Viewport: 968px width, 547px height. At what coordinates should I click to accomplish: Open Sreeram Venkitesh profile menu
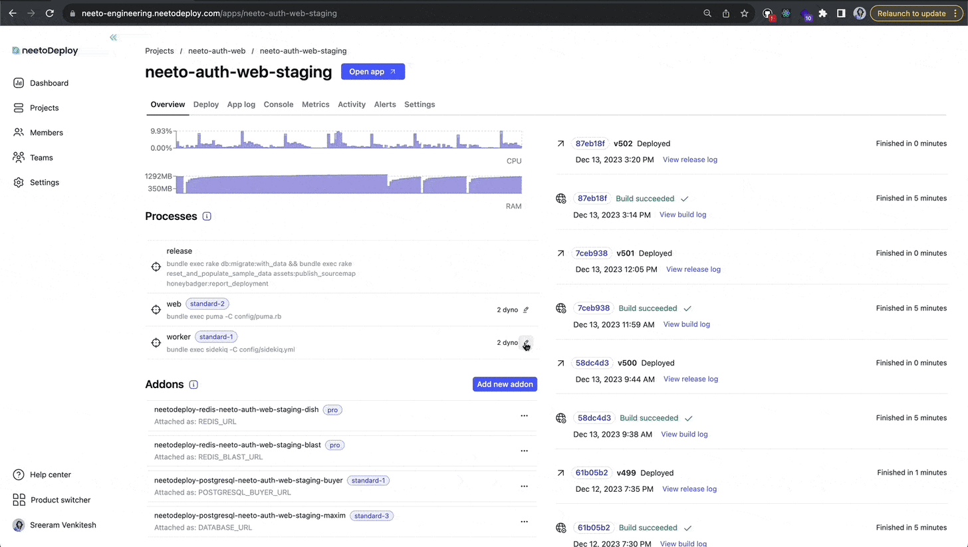[55, 525]
